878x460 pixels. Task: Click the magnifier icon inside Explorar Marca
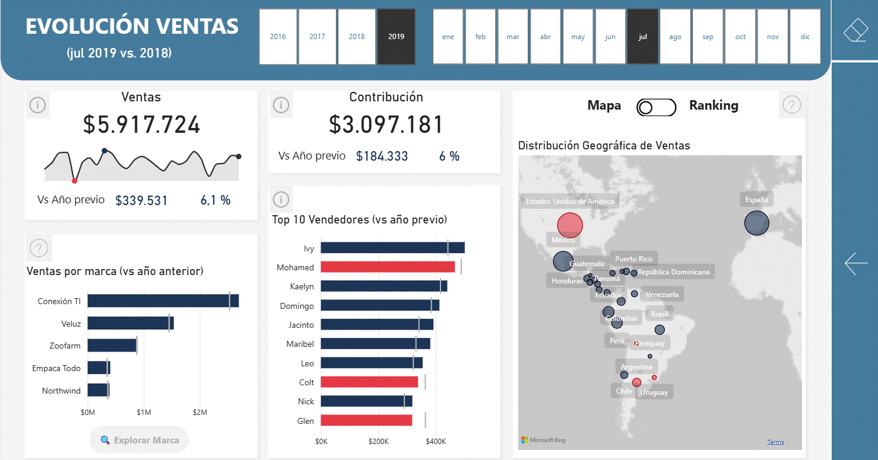(x=104, y=440)
